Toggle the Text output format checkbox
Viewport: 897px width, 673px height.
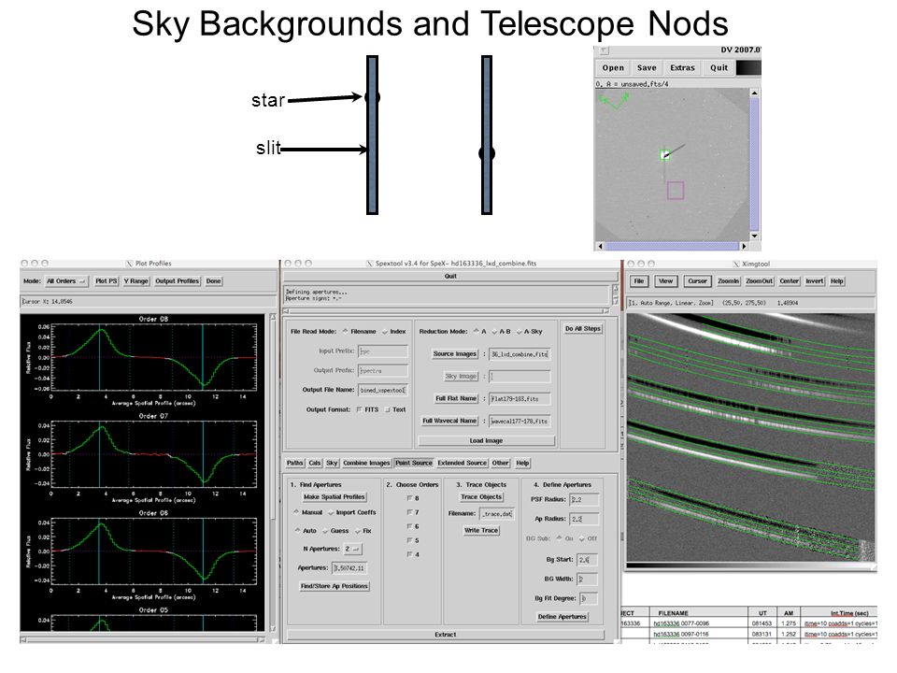point(387,409)
